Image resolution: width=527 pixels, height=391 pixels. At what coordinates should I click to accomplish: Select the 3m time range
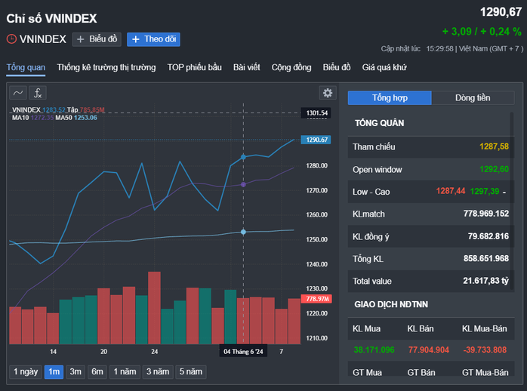click(x=76, y=372)
